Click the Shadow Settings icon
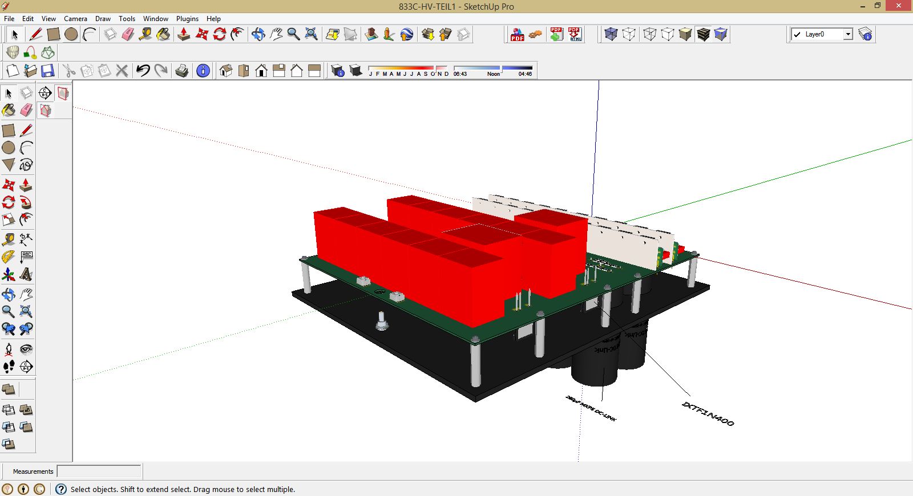913x496 pixels. pyautogui.click(x=338, y=71)
